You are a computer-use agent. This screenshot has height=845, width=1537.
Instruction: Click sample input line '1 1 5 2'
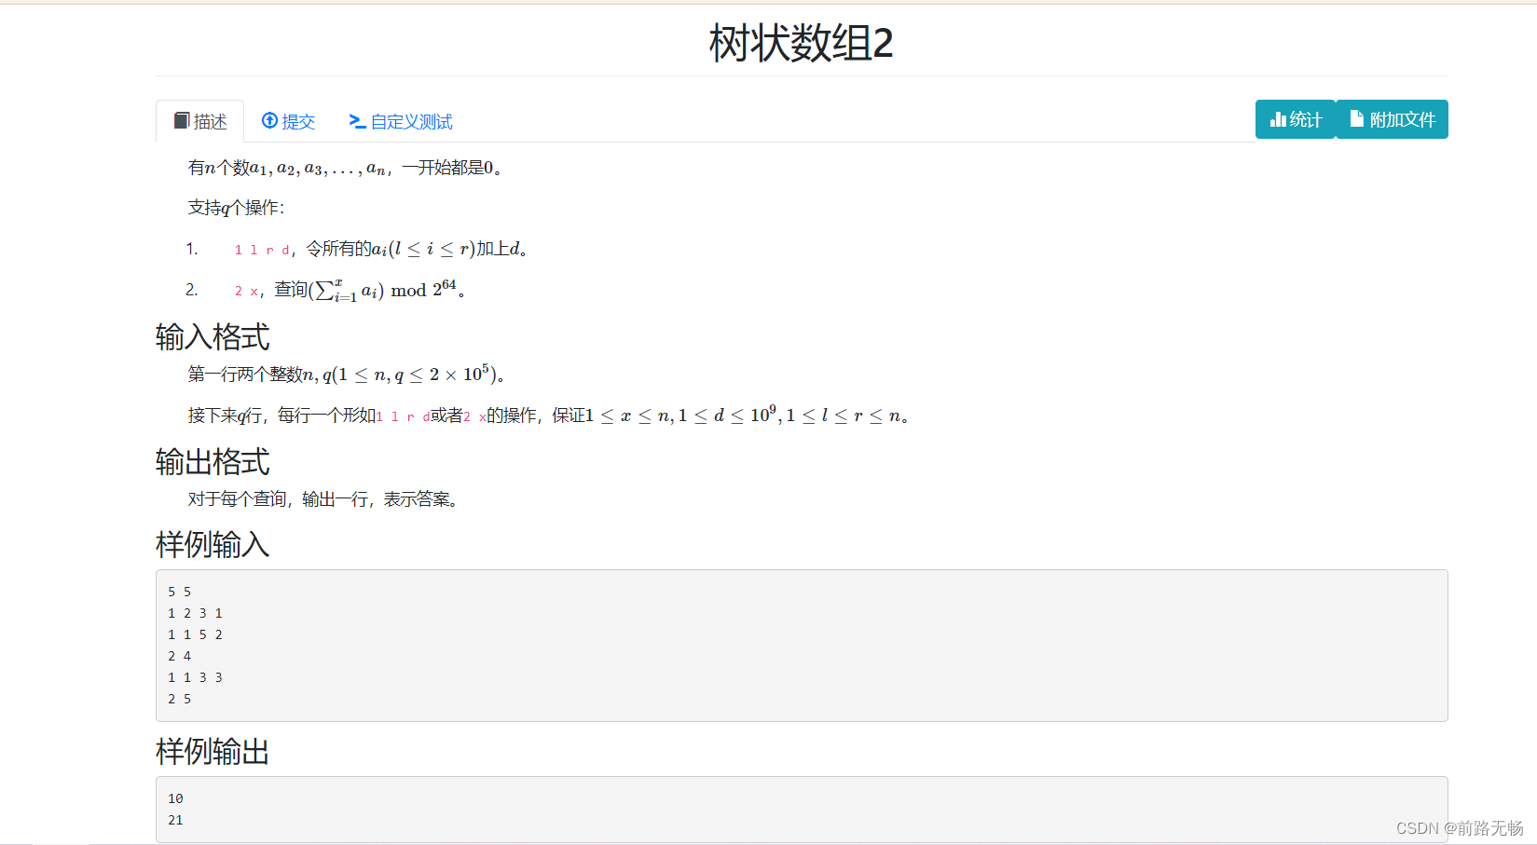tap(195, 634)
